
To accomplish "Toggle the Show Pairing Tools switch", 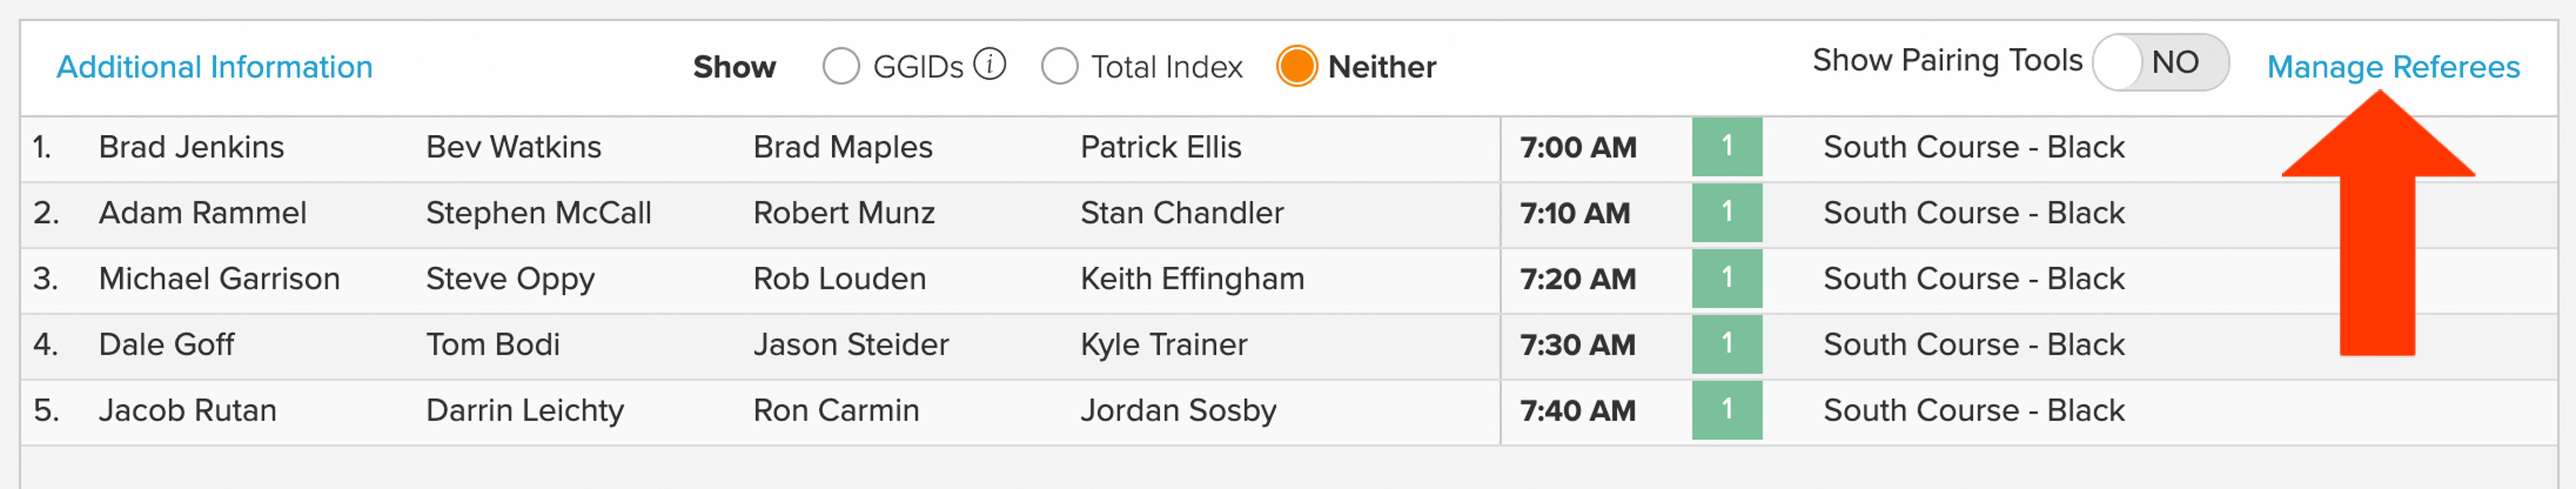I will 2161,62.
